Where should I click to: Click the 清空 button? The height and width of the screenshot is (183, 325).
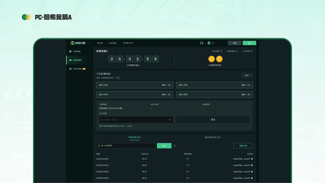point(247,76)
